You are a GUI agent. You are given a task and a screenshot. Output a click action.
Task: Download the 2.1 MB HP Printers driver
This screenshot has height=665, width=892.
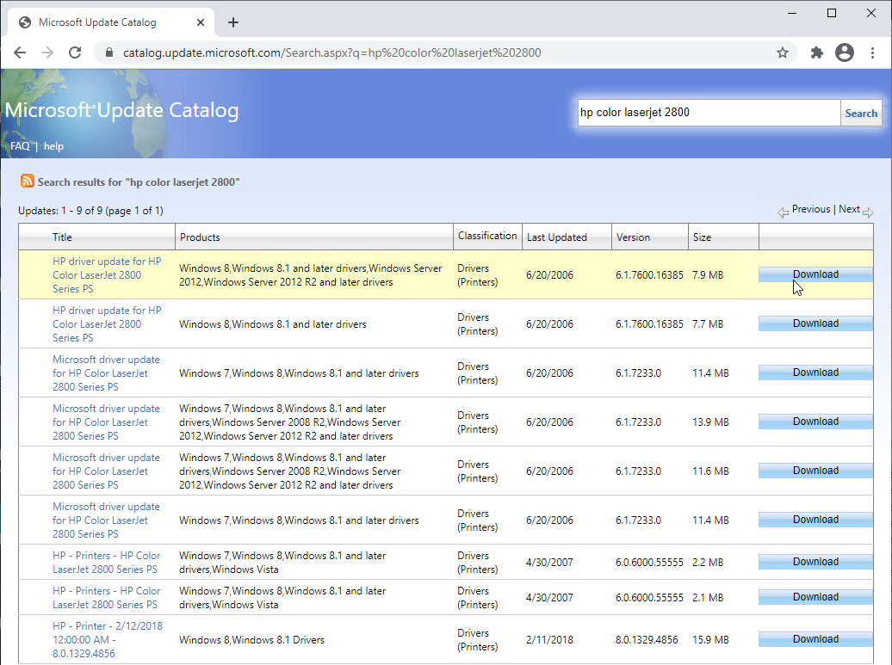coord(815,597)
